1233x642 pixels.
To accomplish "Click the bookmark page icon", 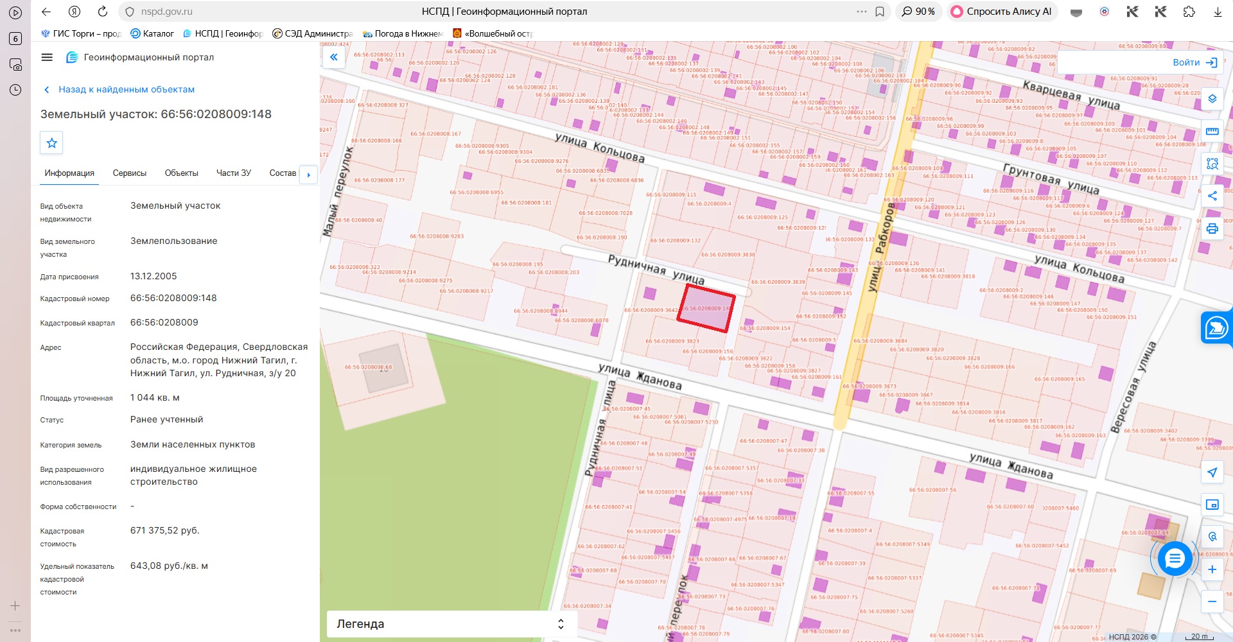I will pos(880,12).
